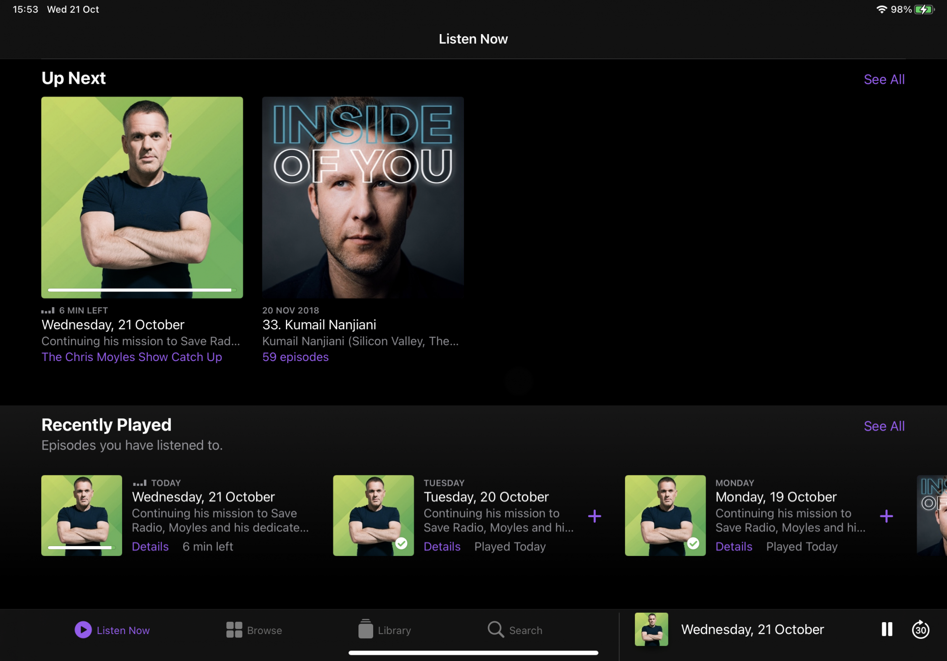Viewport: 947px width, 661px height.
Task: Tap the Search magnifier icon
Action: click(496, 630)
